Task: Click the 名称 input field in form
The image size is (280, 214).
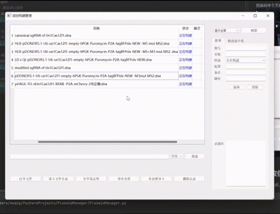Action: (x=246, y=54)
